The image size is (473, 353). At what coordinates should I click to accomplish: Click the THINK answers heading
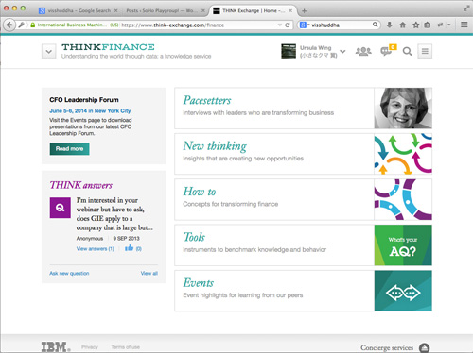(81, 185)
